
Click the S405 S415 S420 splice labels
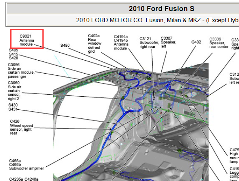(13, 54)
